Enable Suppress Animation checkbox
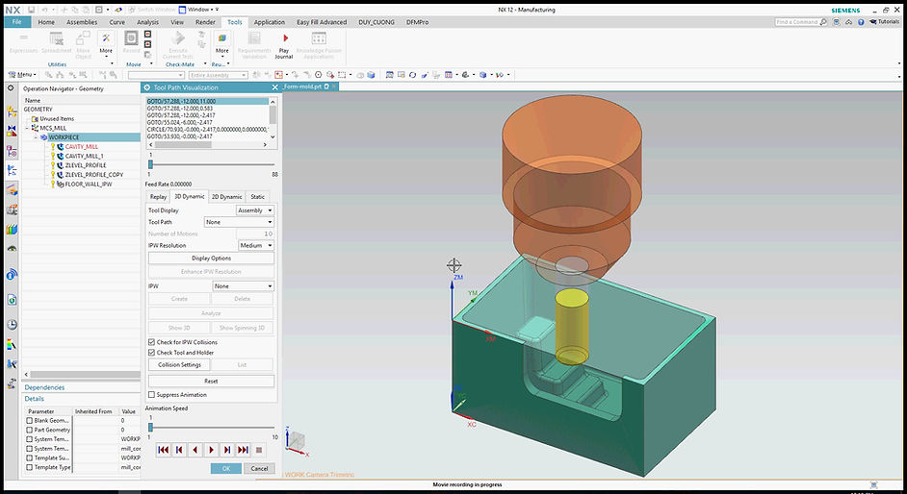Image resolution: width=907 pixels, height=494 pixels. (x=151, y=395)
